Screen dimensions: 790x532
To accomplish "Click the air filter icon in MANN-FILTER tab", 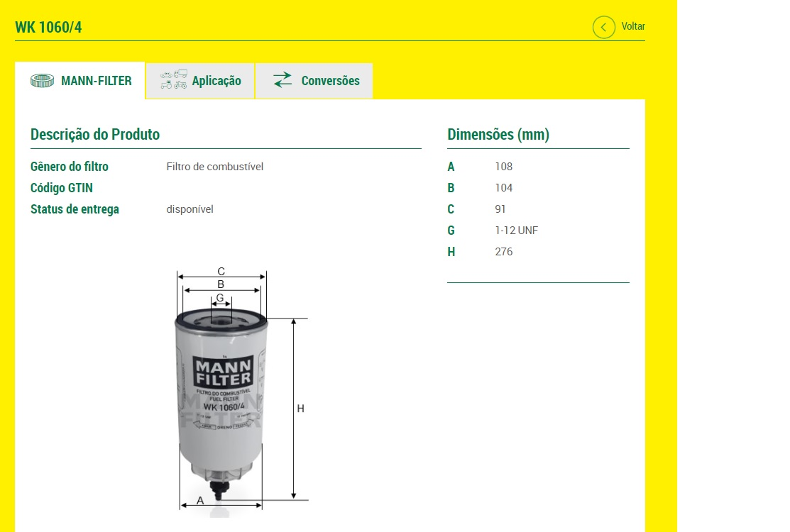I will tap(43, 81).
